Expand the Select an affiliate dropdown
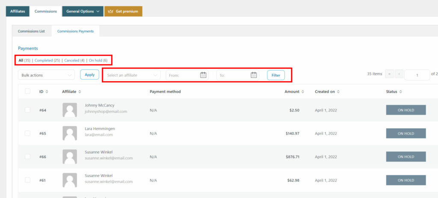The height and width of the screenshot is (198, 438). point(132,75)
